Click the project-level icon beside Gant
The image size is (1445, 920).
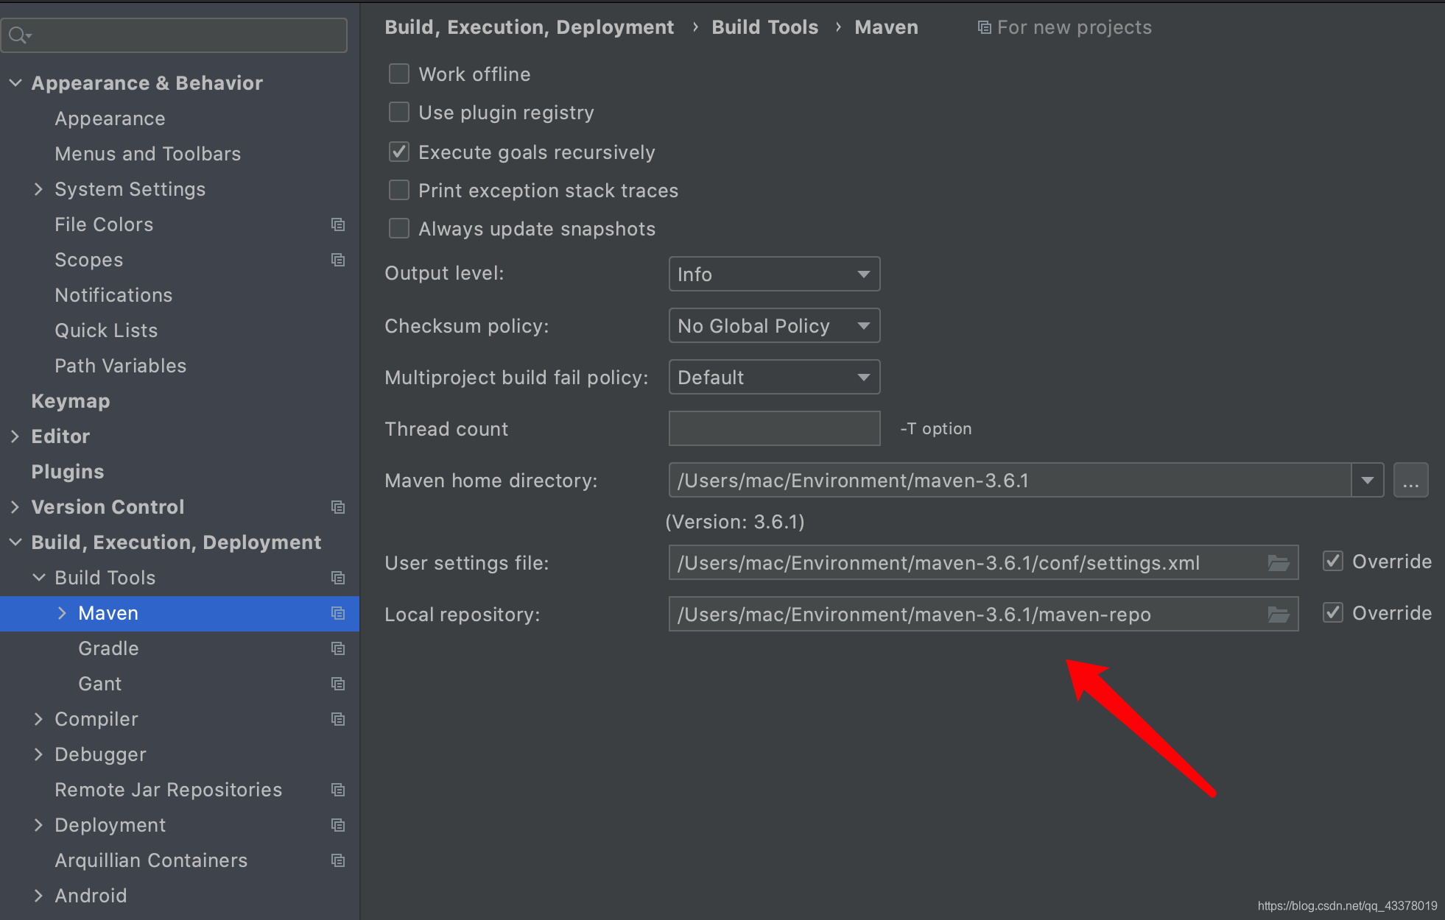click(x=338, y=684)
